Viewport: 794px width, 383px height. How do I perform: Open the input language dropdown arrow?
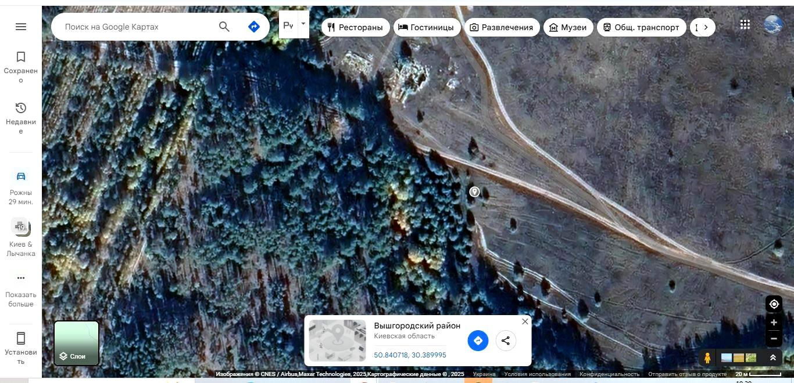[303, 24]
